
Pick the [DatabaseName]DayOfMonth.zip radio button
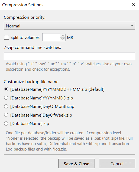(x=6, y=106)
